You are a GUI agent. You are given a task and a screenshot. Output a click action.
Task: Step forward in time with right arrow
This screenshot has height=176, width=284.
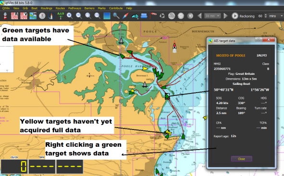tap(225, 16)
